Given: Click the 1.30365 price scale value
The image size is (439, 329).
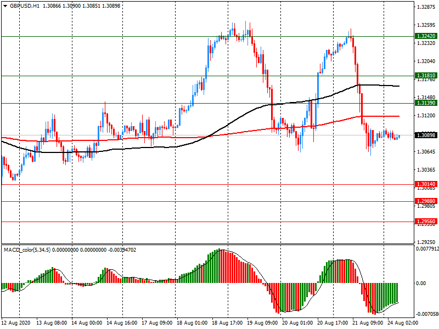Looking at the screenshot, I should [426, 170].
